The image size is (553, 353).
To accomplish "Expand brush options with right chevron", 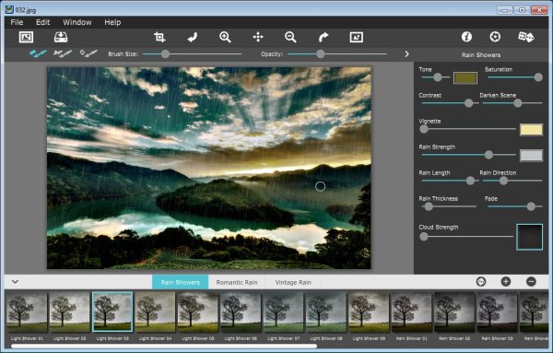I will coord(406,54).
